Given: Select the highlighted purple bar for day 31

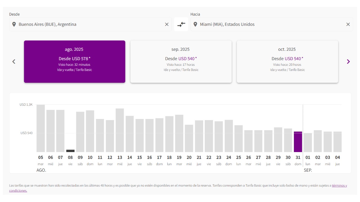Looking at the screenshot, I should tap(298, 142).
